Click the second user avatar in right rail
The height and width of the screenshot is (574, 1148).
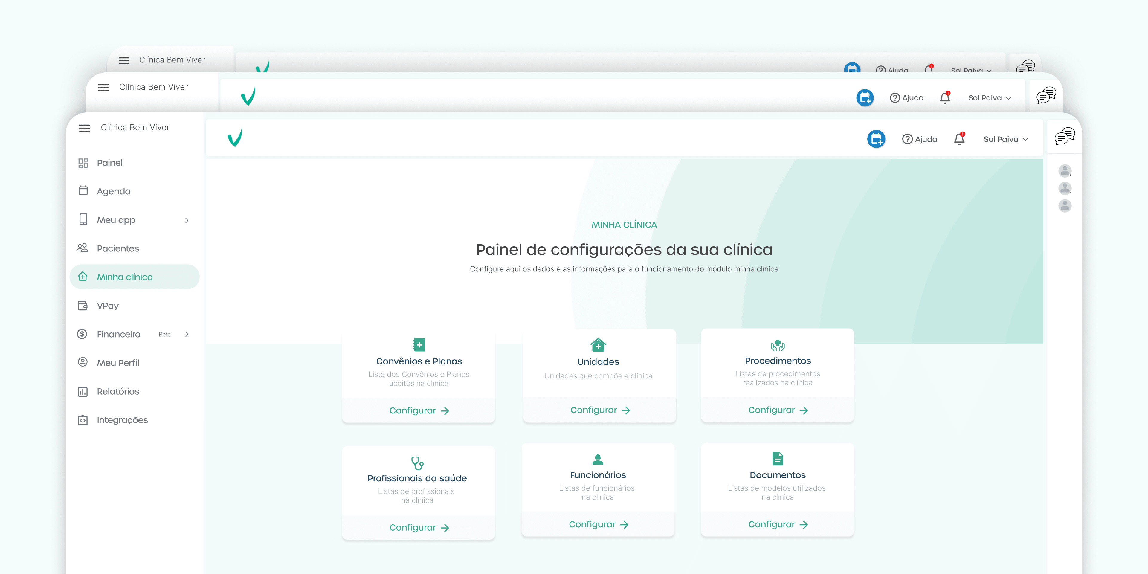coord(1065,188)
